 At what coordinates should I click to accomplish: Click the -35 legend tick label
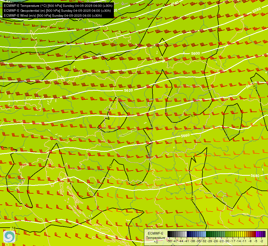[x=198, y=241]
